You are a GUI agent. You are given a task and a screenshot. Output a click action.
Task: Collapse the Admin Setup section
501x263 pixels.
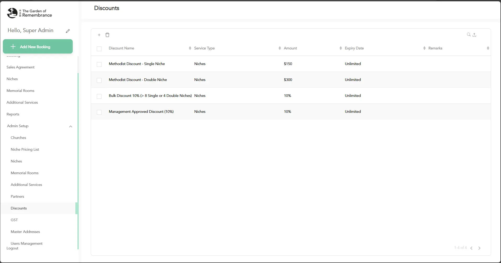(x=70, y=126)
